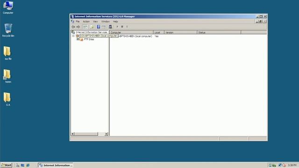This screenshot has height=168, width=299.
Task: Click the Pause item toolbar icon
Action: click(x=127, y=27)
